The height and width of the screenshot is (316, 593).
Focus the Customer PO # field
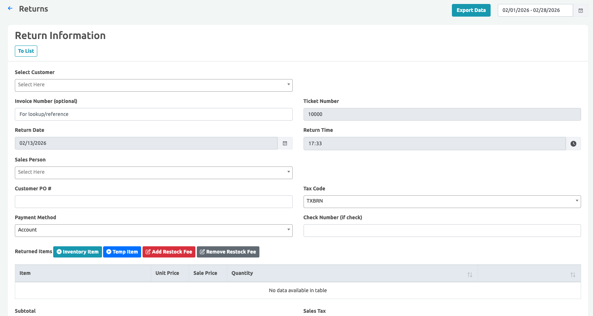(153, 202)
